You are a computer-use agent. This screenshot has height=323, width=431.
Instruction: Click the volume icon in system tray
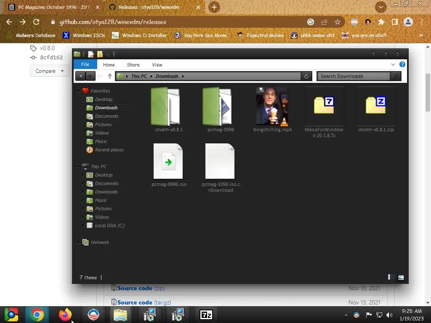point(389,315)
